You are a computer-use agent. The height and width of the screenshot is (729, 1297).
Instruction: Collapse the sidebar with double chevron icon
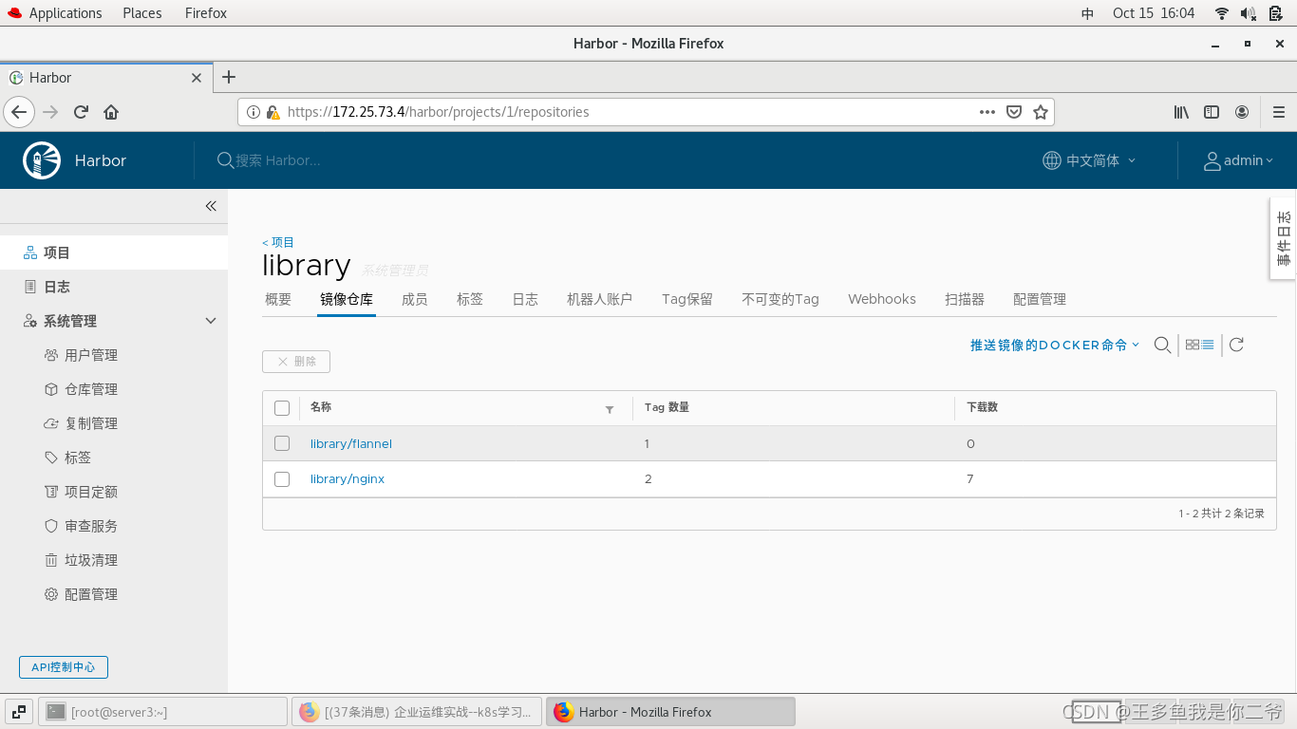point(211,206)
